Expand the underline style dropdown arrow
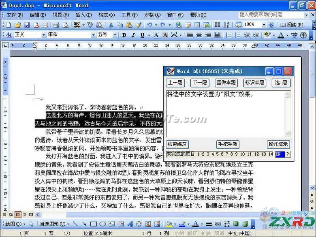 point(149,35)
